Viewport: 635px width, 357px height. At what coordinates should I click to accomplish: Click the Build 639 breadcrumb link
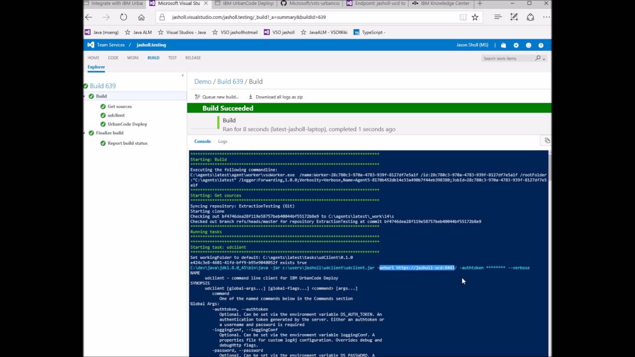(x=230, y=81)
